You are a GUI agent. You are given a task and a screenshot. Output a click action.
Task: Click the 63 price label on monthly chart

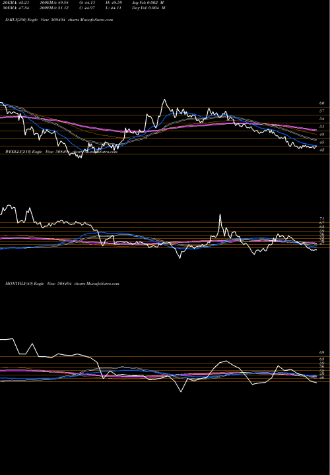[x=322, y=359]
